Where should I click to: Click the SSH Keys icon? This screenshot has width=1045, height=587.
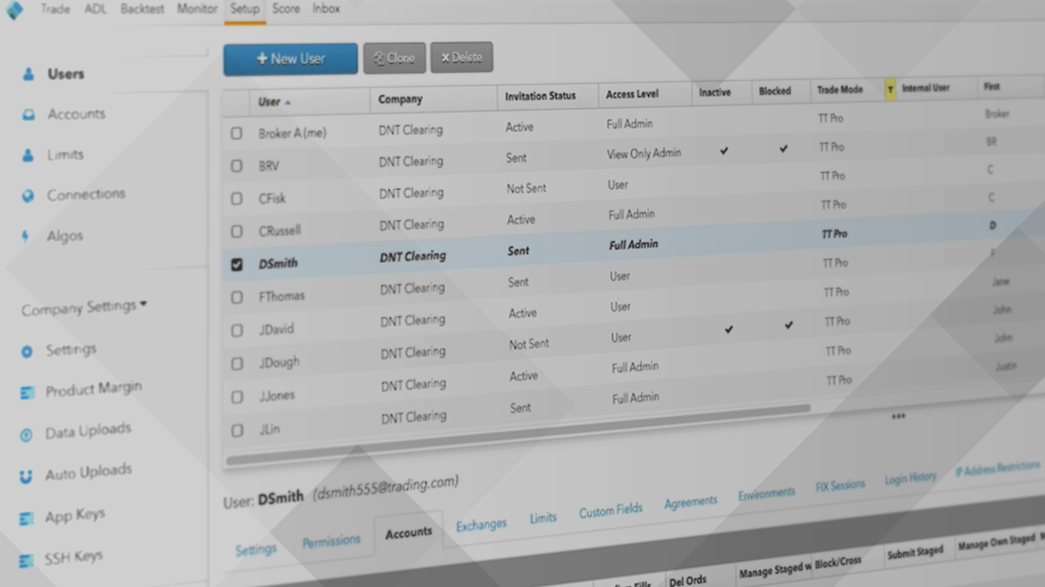26,561
